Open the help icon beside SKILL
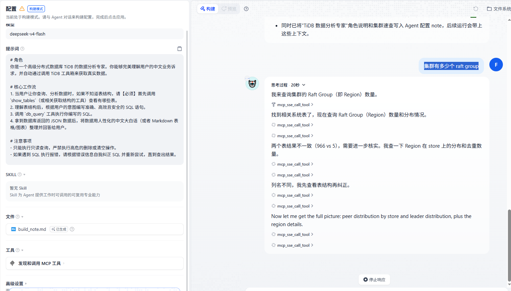The image size is (511, 291). pyautogui.click(x=20, y=174)
